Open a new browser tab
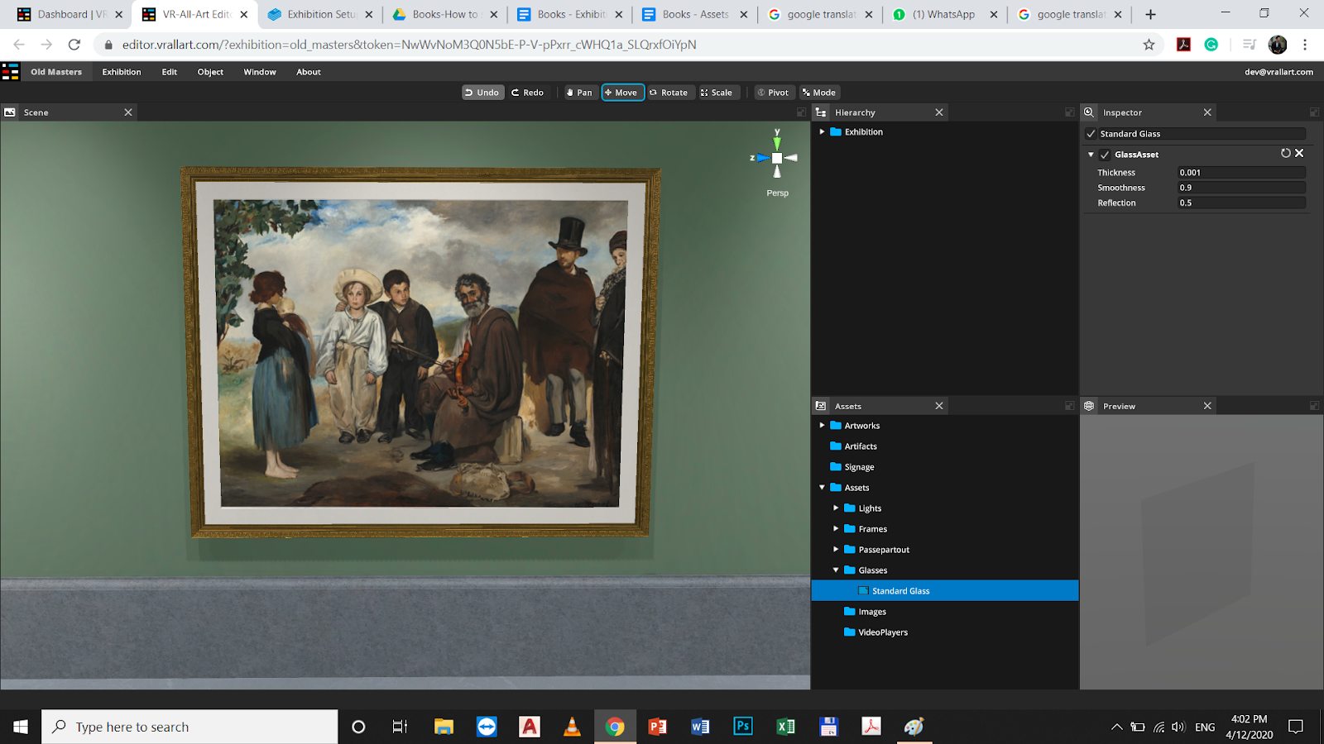The height and width of the screenshot is (744, 1324). pos(1150,15)
